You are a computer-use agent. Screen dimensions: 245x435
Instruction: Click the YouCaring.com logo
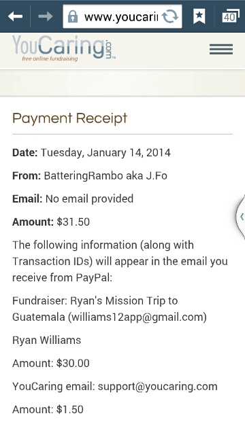tap(63, 48)
